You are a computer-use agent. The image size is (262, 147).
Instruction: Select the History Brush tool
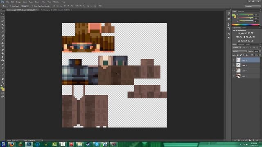coord(2,46)
